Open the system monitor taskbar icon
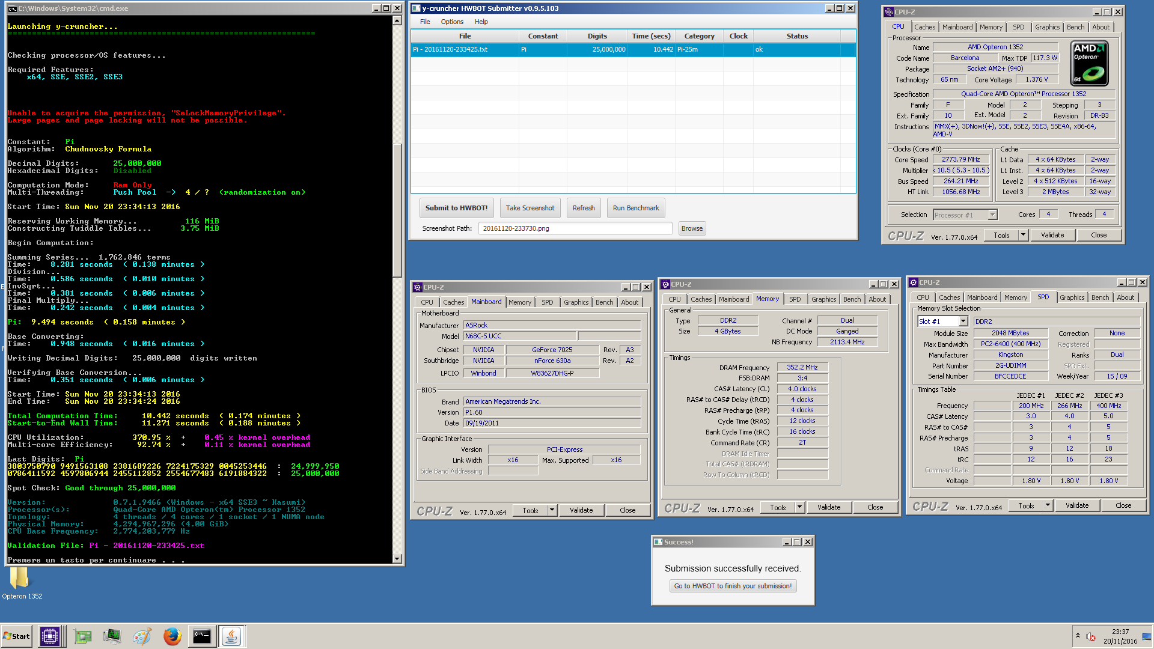The width and height of the screenshot is (1154, 649). [112, 636]
